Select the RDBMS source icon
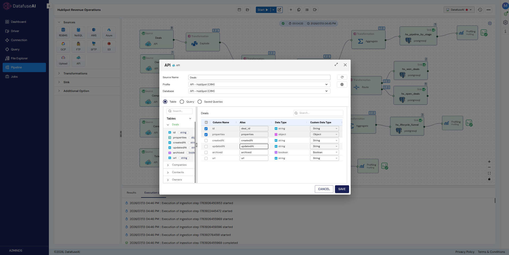 pyautogui.click(x=63, y=32)
